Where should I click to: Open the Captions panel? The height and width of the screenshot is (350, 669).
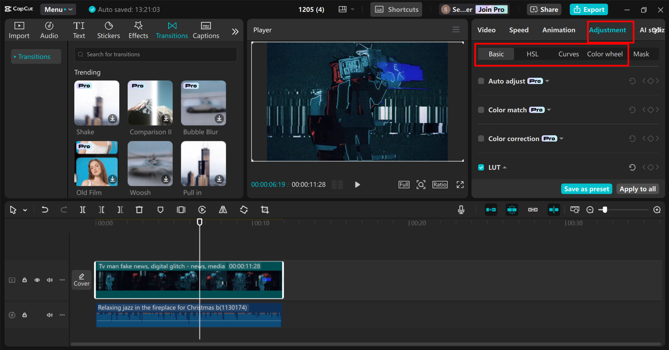point(206,30)
